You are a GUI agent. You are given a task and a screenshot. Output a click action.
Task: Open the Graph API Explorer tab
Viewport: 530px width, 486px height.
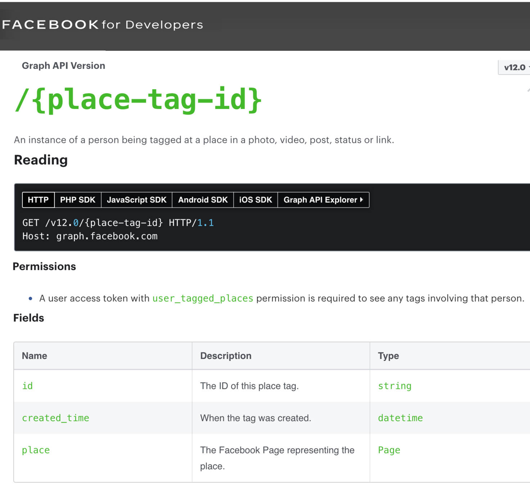point(323,200)
